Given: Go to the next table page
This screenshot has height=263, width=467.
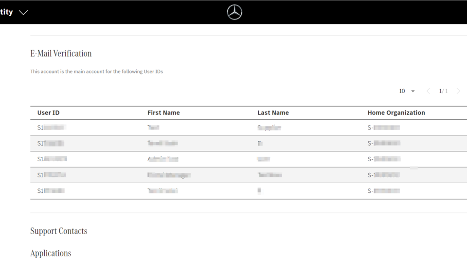Looking at the screenshot, I should (x=458, y=91).
